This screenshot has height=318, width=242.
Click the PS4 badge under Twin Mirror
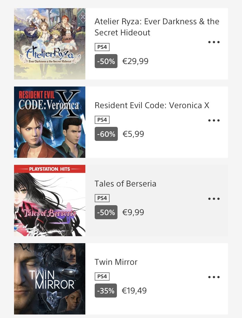pyautogui.click(x=102, y=276)
